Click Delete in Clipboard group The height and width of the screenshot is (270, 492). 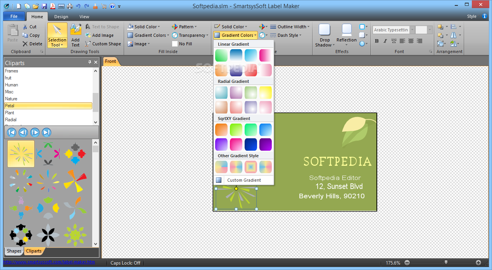[x=32, y=44]
